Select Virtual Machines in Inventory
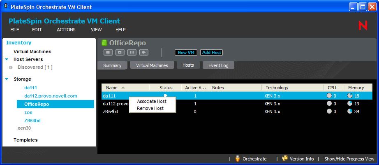The height and width of the screenshot is (165, 379). pyautogui.click(x=32, y=51)
